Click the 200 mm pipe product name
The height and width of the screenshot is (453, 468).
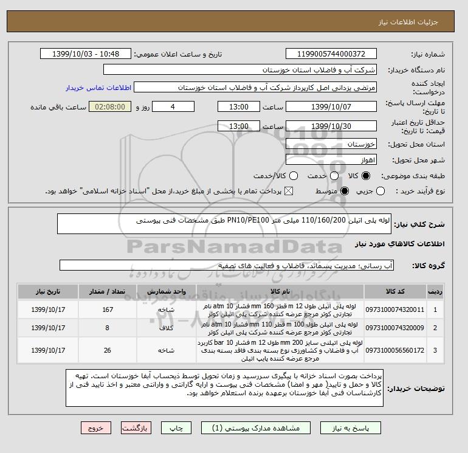pyautogui.click(x=280, y=350)
